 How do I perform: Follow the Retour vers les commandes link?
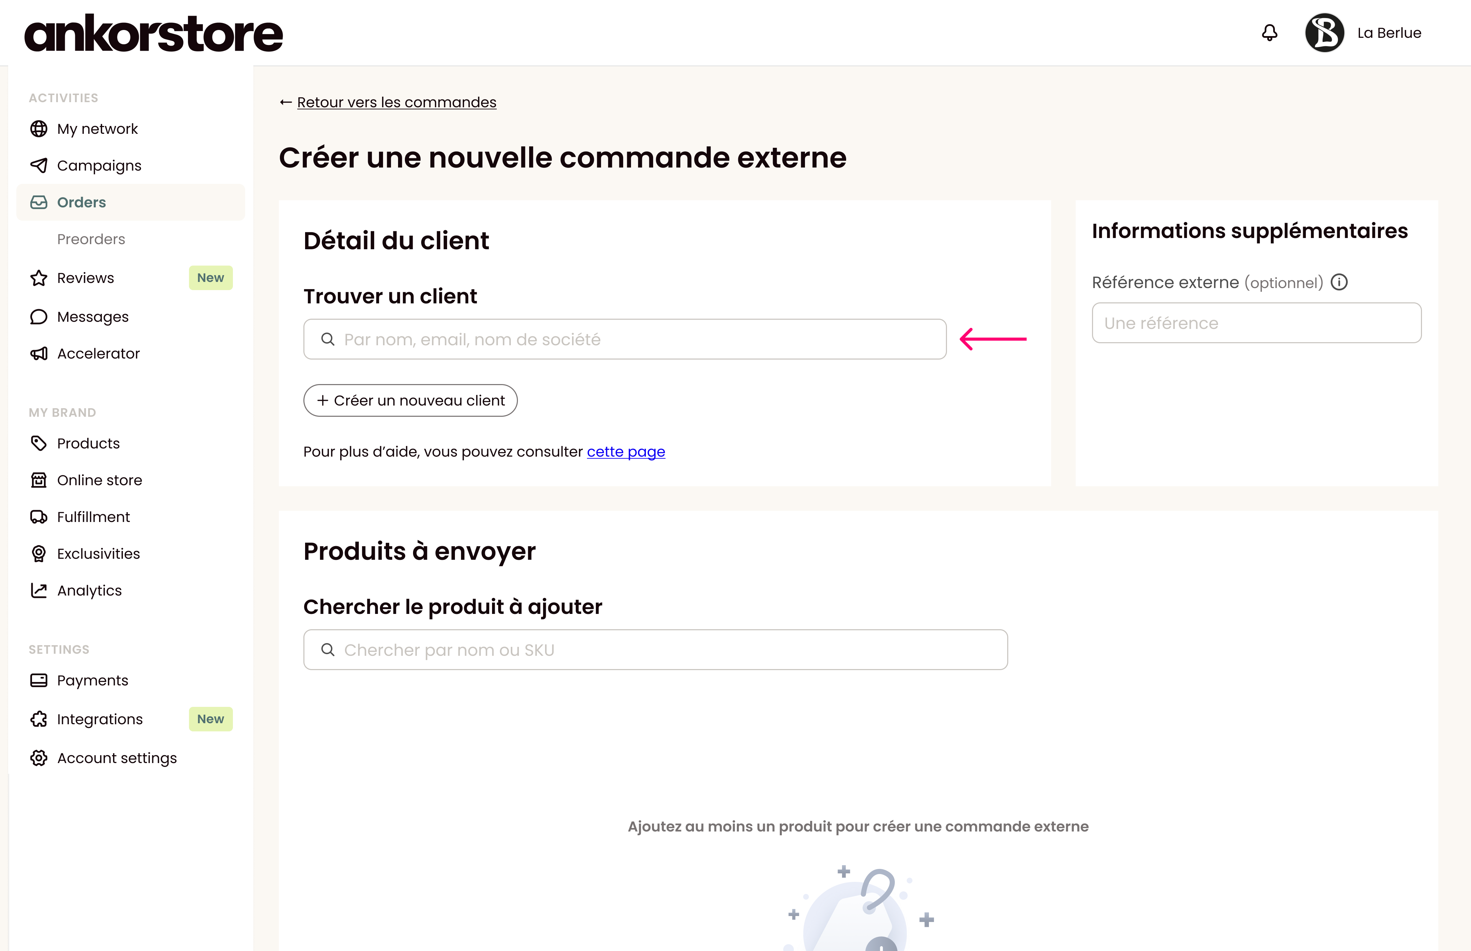[396, 102]
